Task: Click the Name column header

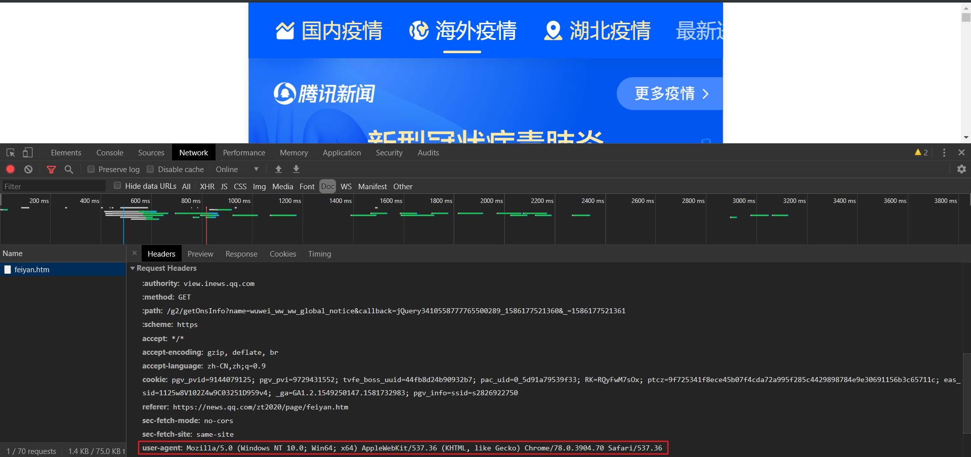Action: (x=63, y=254)
